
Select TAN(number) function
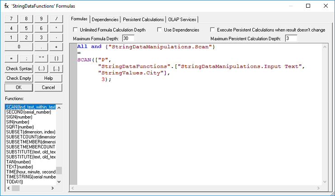(31, 162)
